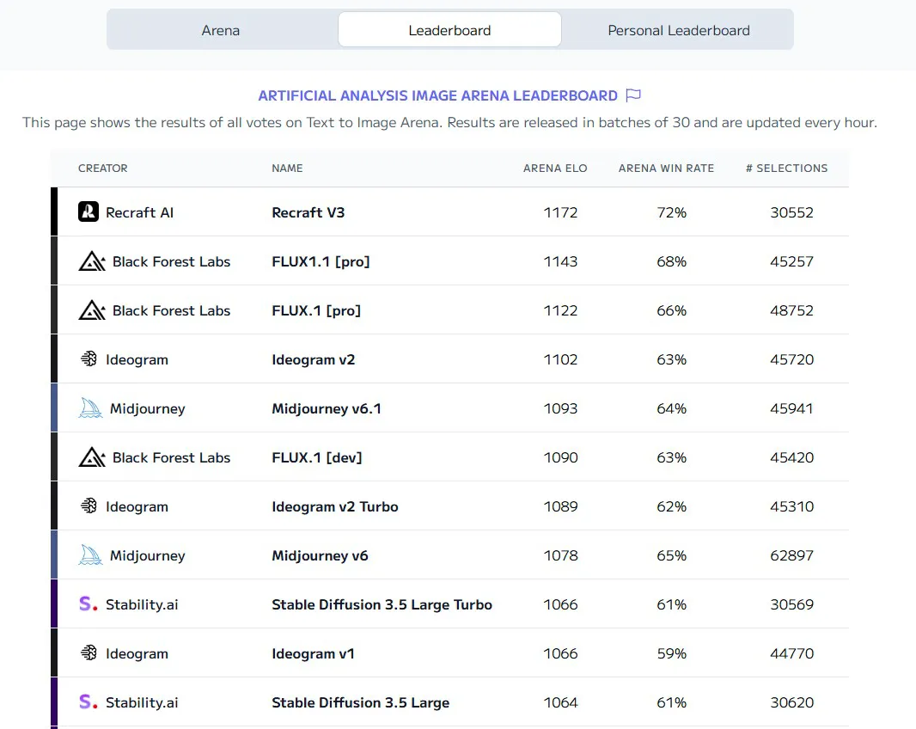Click the Recraft AI logo icon
The width and height of the screenshot is (916, 729).
click(x=89, y=211)
